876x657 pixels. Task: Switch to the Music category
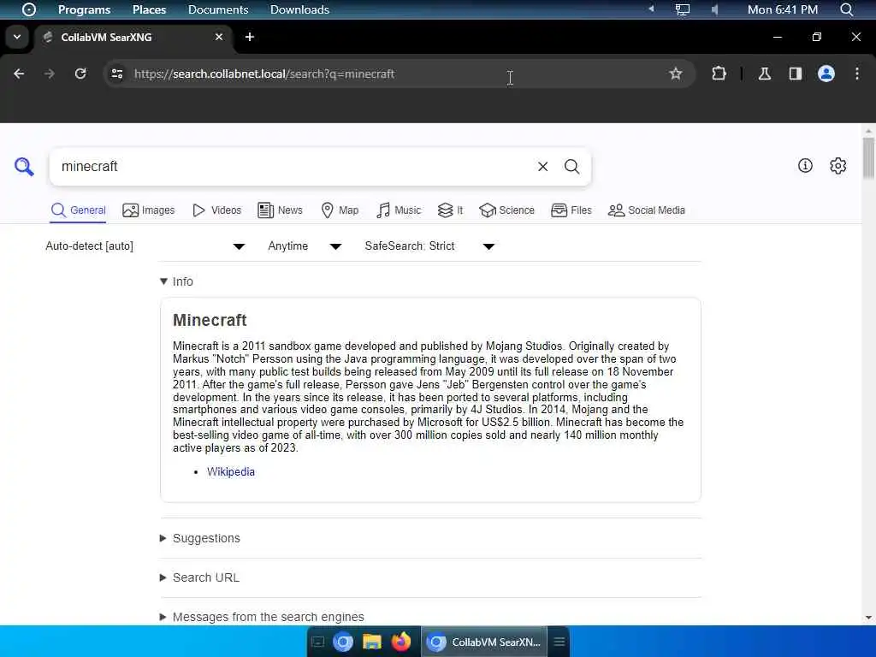click(x=399, y=210)
